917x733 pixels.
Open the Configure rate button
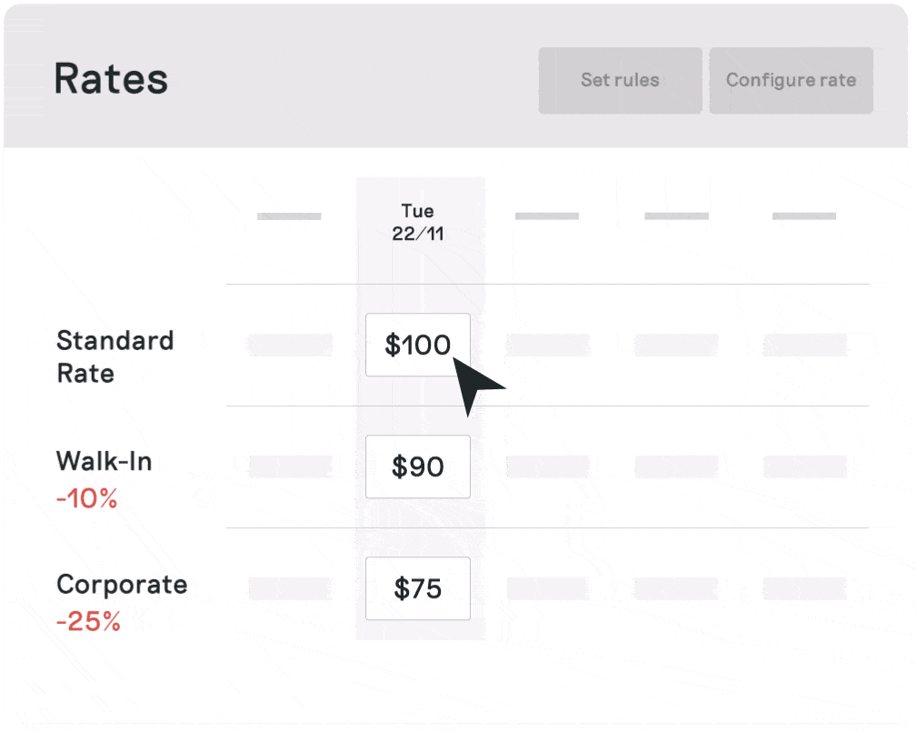click(791, 80)
